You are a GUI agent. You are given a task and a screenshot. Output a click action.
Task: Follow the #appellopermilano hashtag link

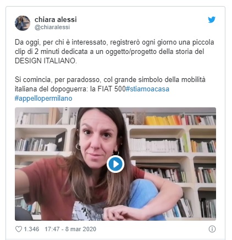43,99
